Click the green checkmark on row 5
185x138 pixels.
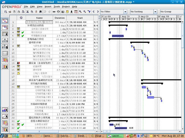(23, 36)
